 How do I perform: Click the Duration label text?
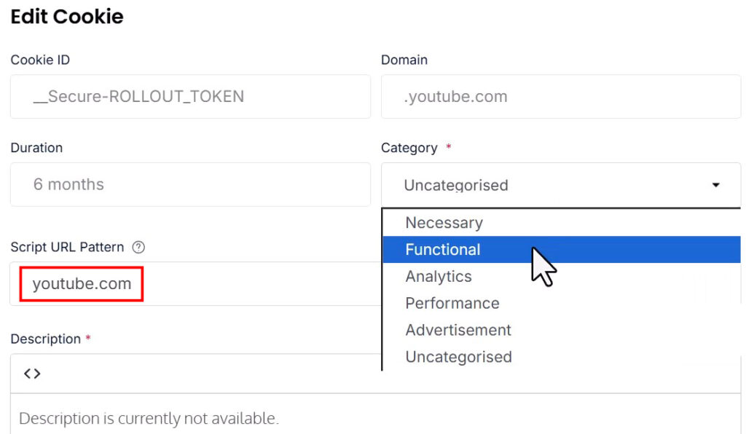(36, 148)
